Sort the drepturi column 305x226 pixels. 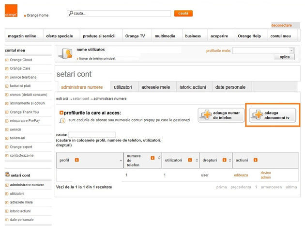[230, 160]
